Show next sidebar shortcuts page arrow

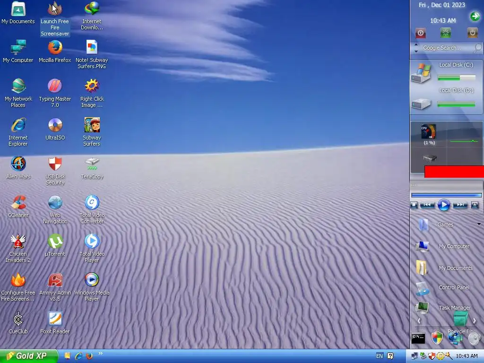pos(475,321)
